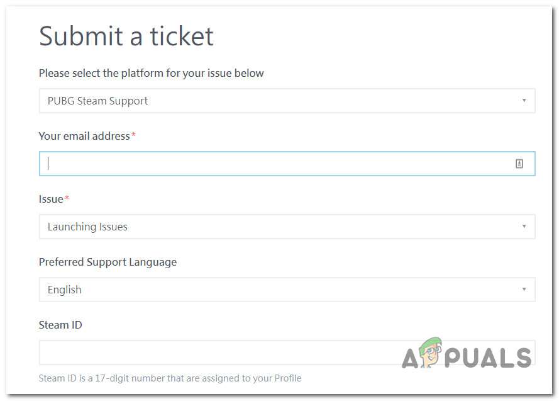Click the 'Preferred Support Language' label
This screenshot has width=559, height=401.
[108, 262]
